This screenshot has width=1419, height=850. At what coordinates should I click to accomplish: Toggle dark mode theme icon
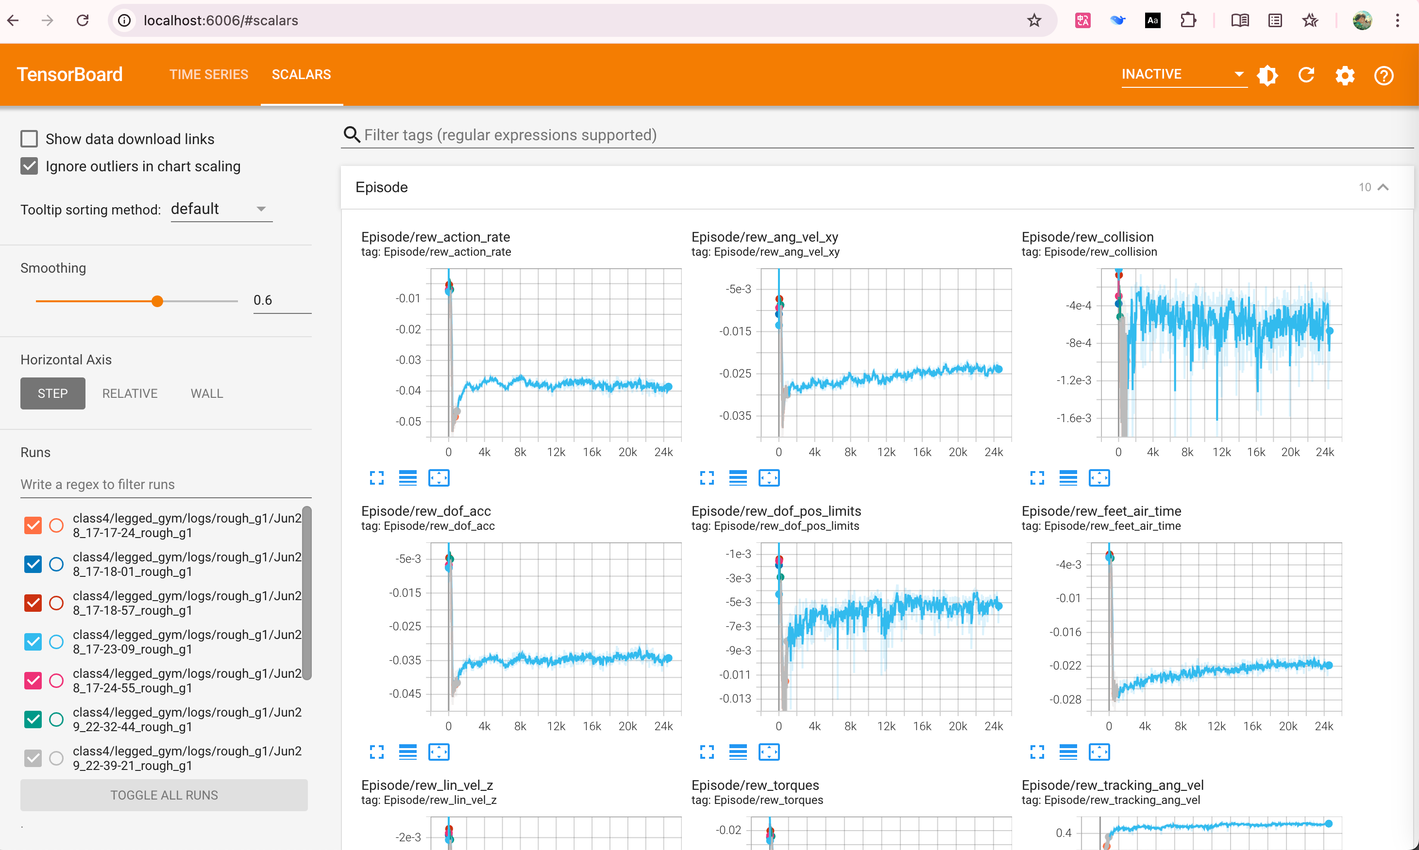(1267, 75)
